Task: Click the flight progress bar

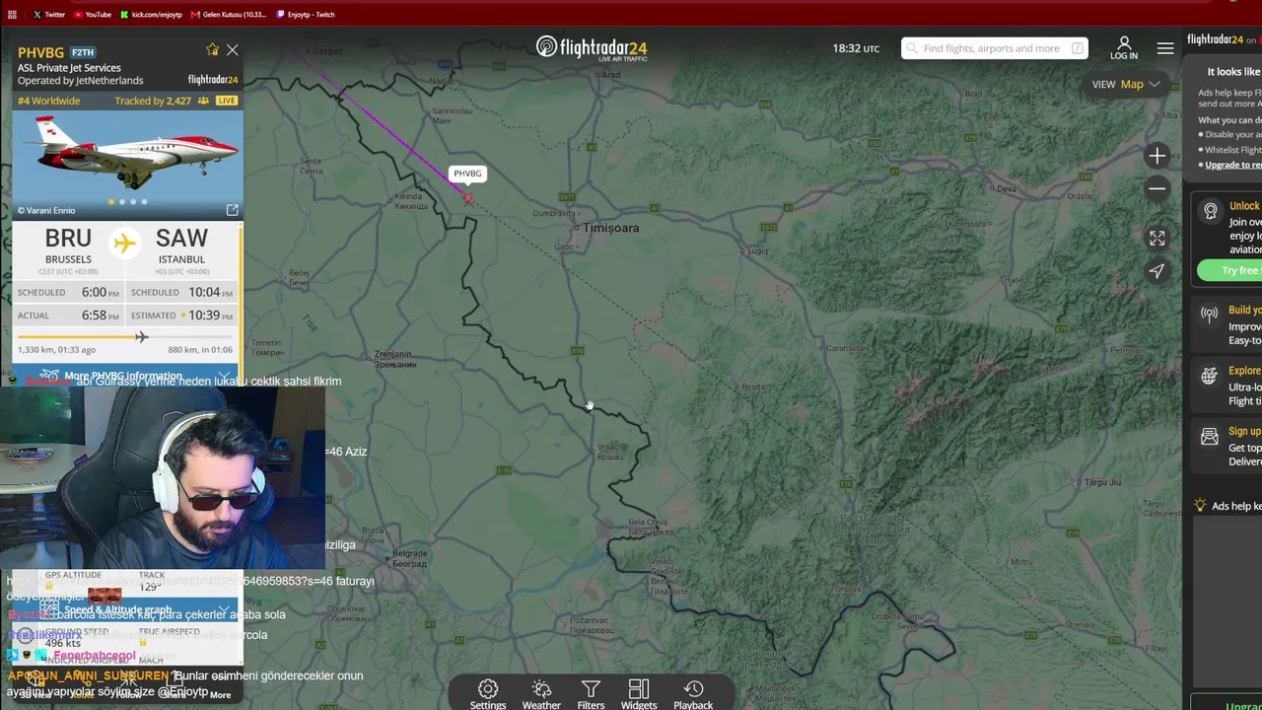Action: click(x=126, y=336)
